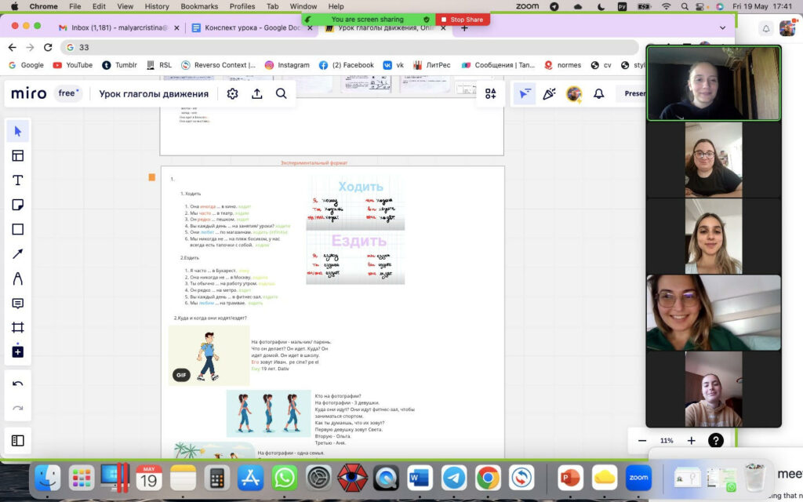The image size is (803, 502).
Task: Open the Chrome History menu
Action: (157, 6)
